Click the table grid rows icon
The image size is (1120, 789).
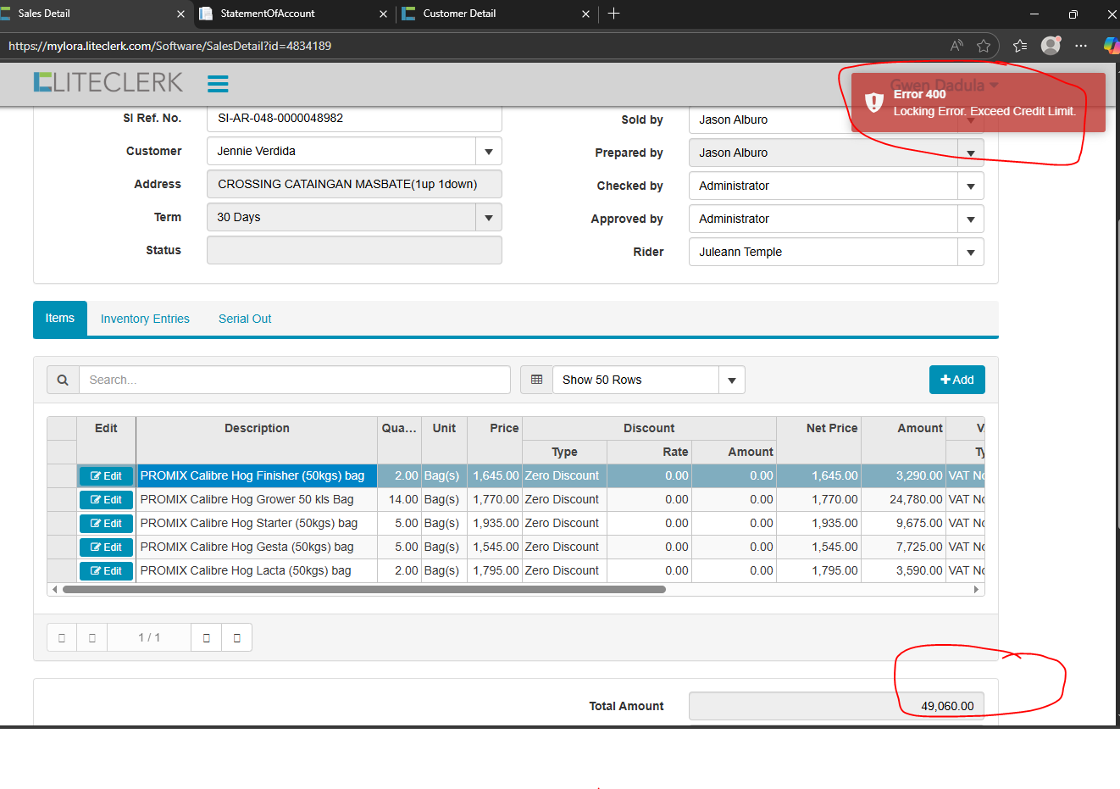tap(536, 380)
